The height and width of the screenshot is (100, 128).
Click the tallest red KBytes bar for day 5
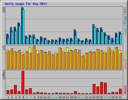[x=23, y=82]
